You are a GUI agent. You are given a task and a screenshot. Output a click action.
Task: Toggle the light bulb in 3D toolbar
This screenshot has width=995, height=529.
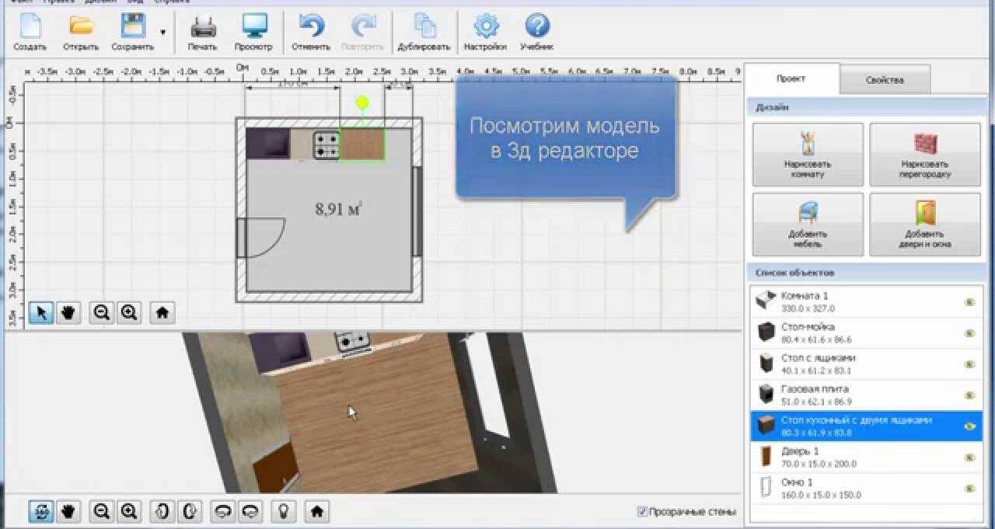point(286,511)
